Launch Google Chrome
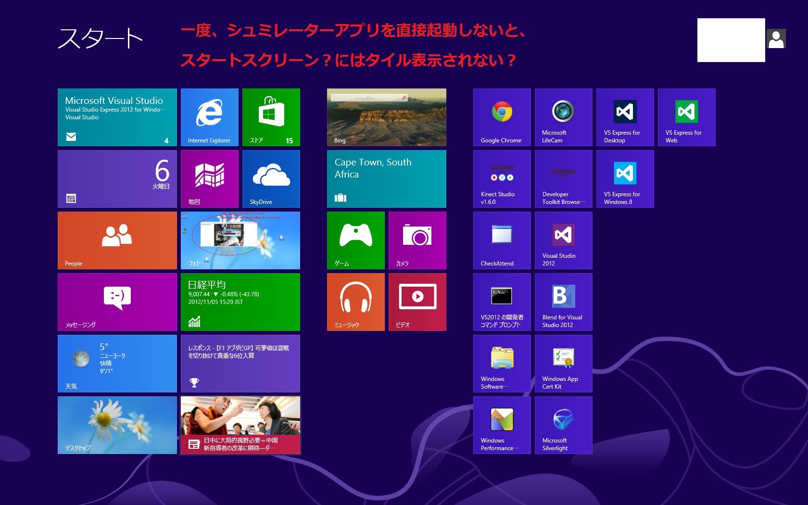This screenshot has width=808, height=505. (x=502, y=117)
